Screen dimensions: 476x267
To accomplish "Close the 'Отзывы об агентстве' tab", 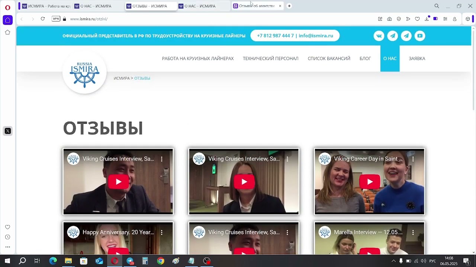I will [280, 6].
